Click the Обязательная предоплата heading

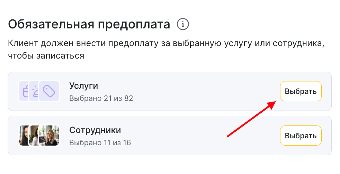pos(89,25)
